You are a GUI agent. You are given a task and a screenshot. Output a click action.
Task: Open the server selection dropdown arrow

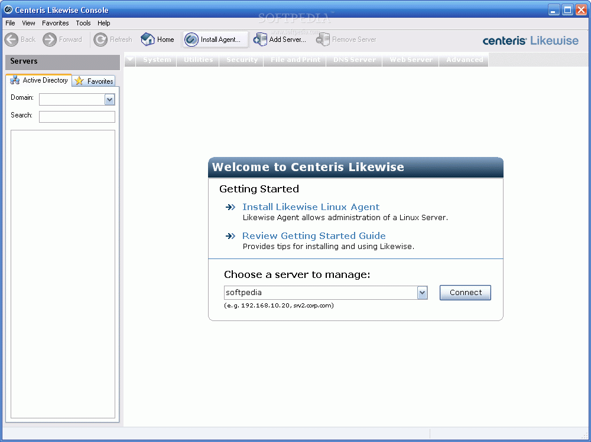[x=422, y=293]
